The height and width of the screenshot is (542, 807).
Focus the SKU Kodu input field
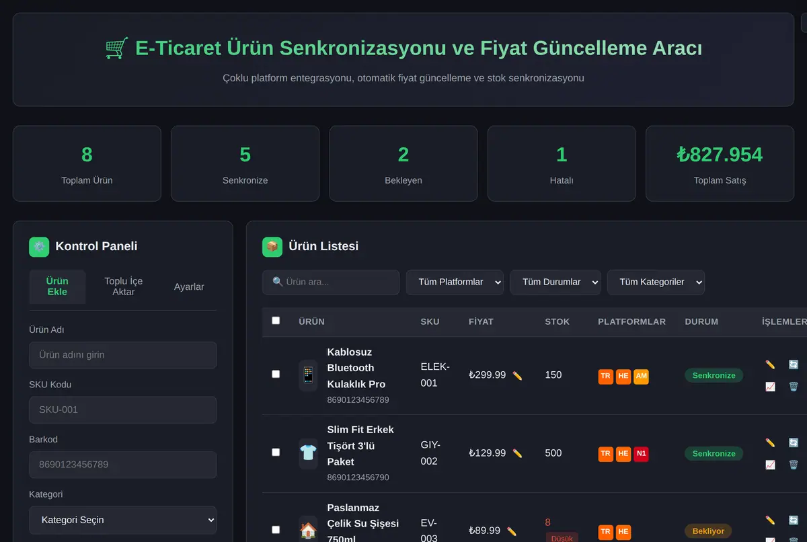(x=123, y=410)
